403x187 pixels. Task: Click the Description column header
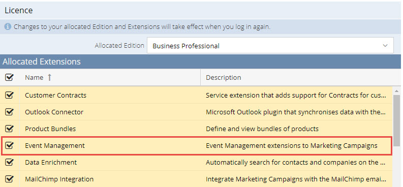point(223,78)
